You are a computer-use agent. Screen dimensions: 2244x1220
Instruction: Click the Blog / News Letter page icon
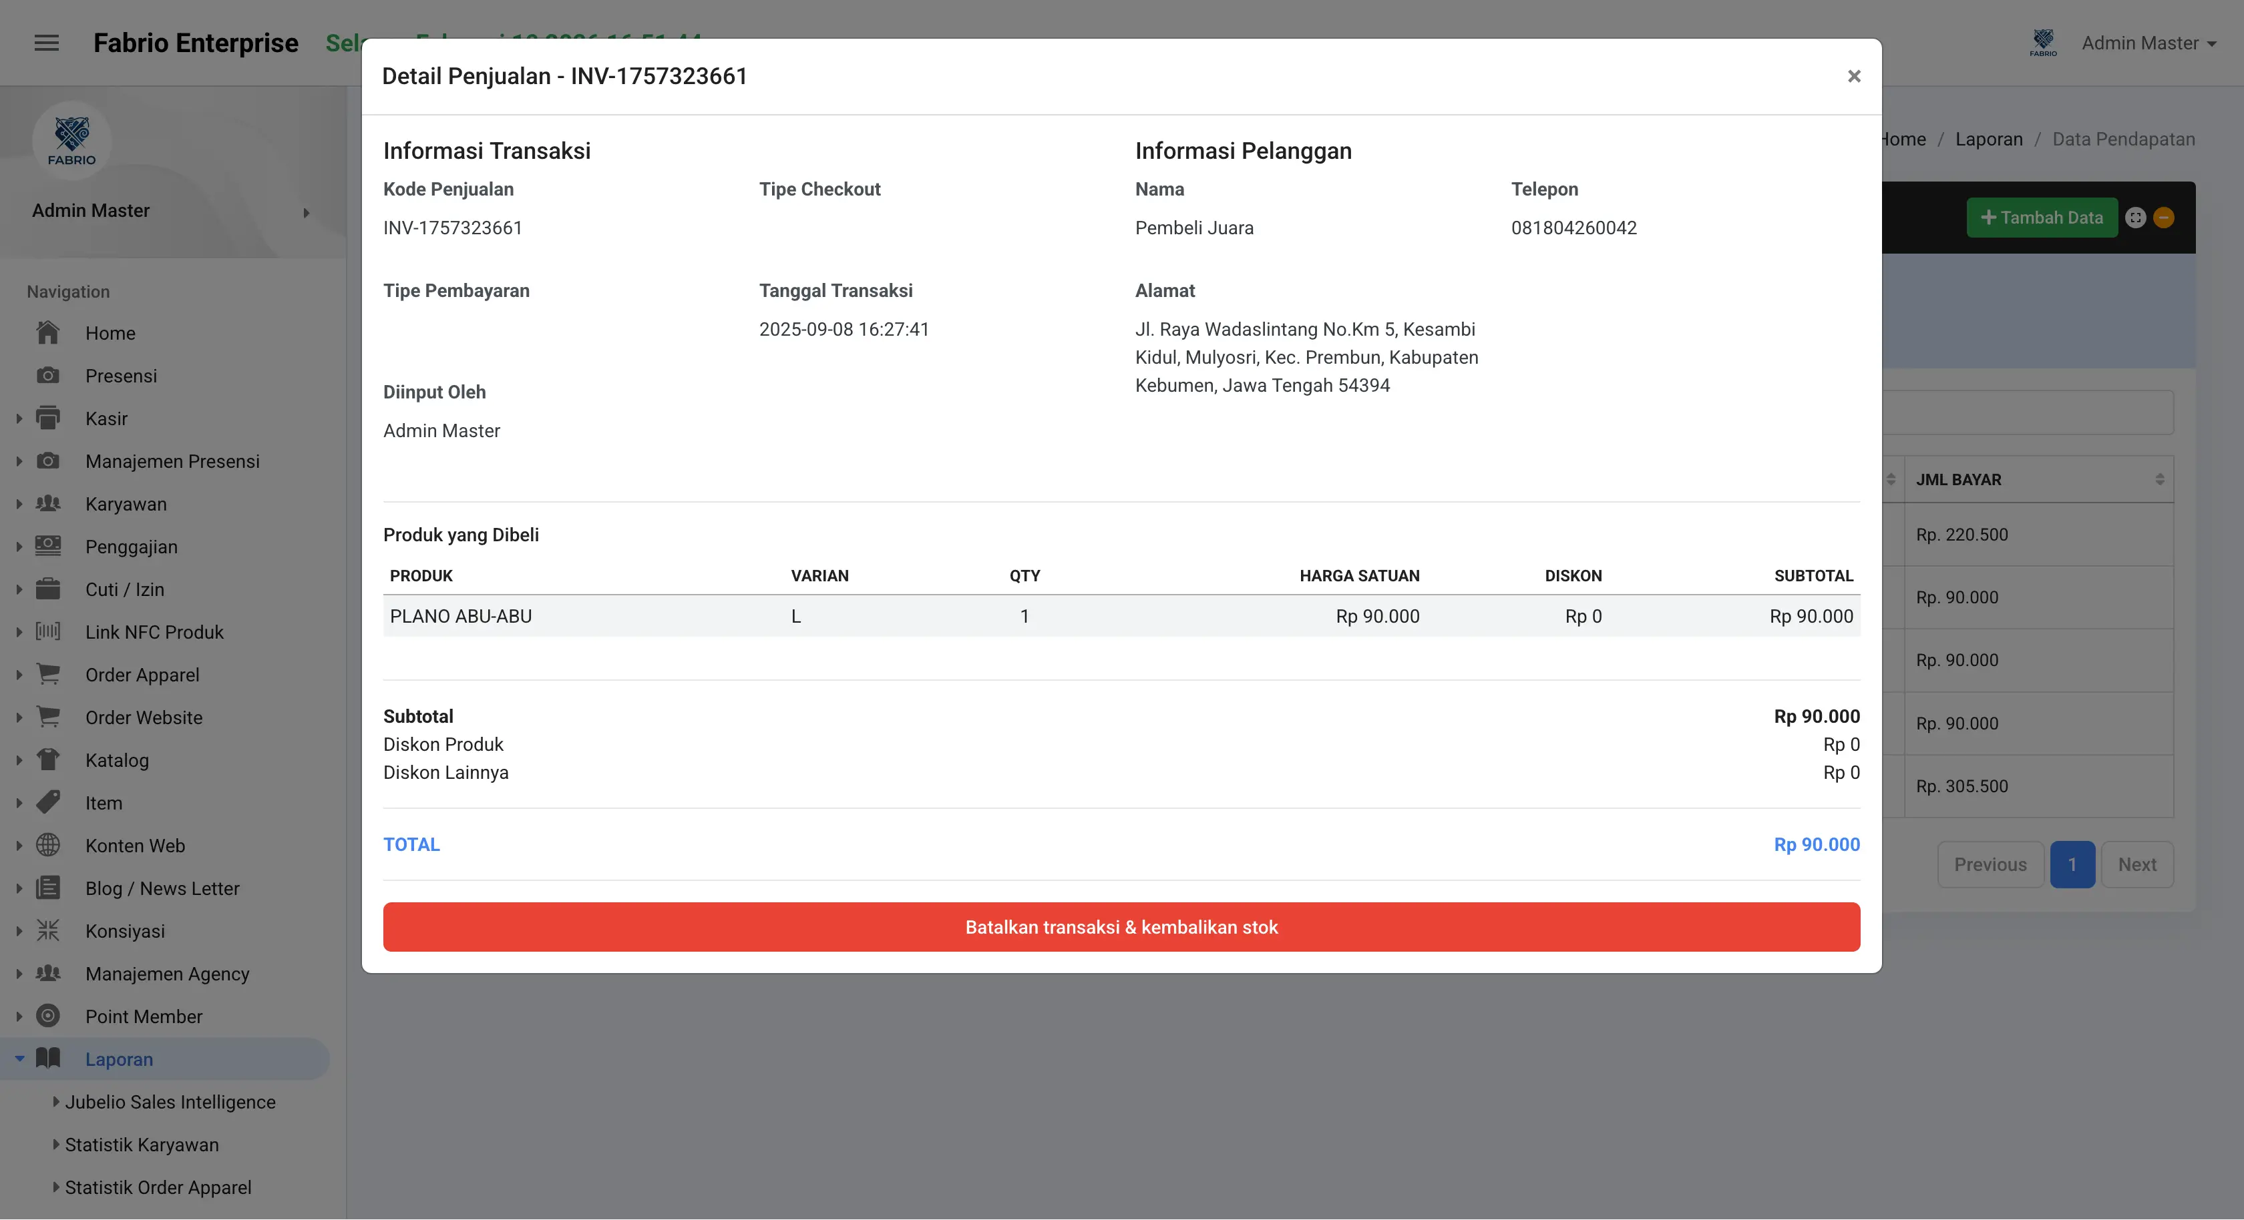(x=48, y=888)
